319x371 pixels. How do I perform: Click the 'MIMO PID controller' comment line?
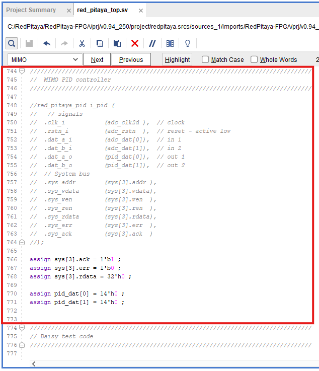tap(70, 80)
